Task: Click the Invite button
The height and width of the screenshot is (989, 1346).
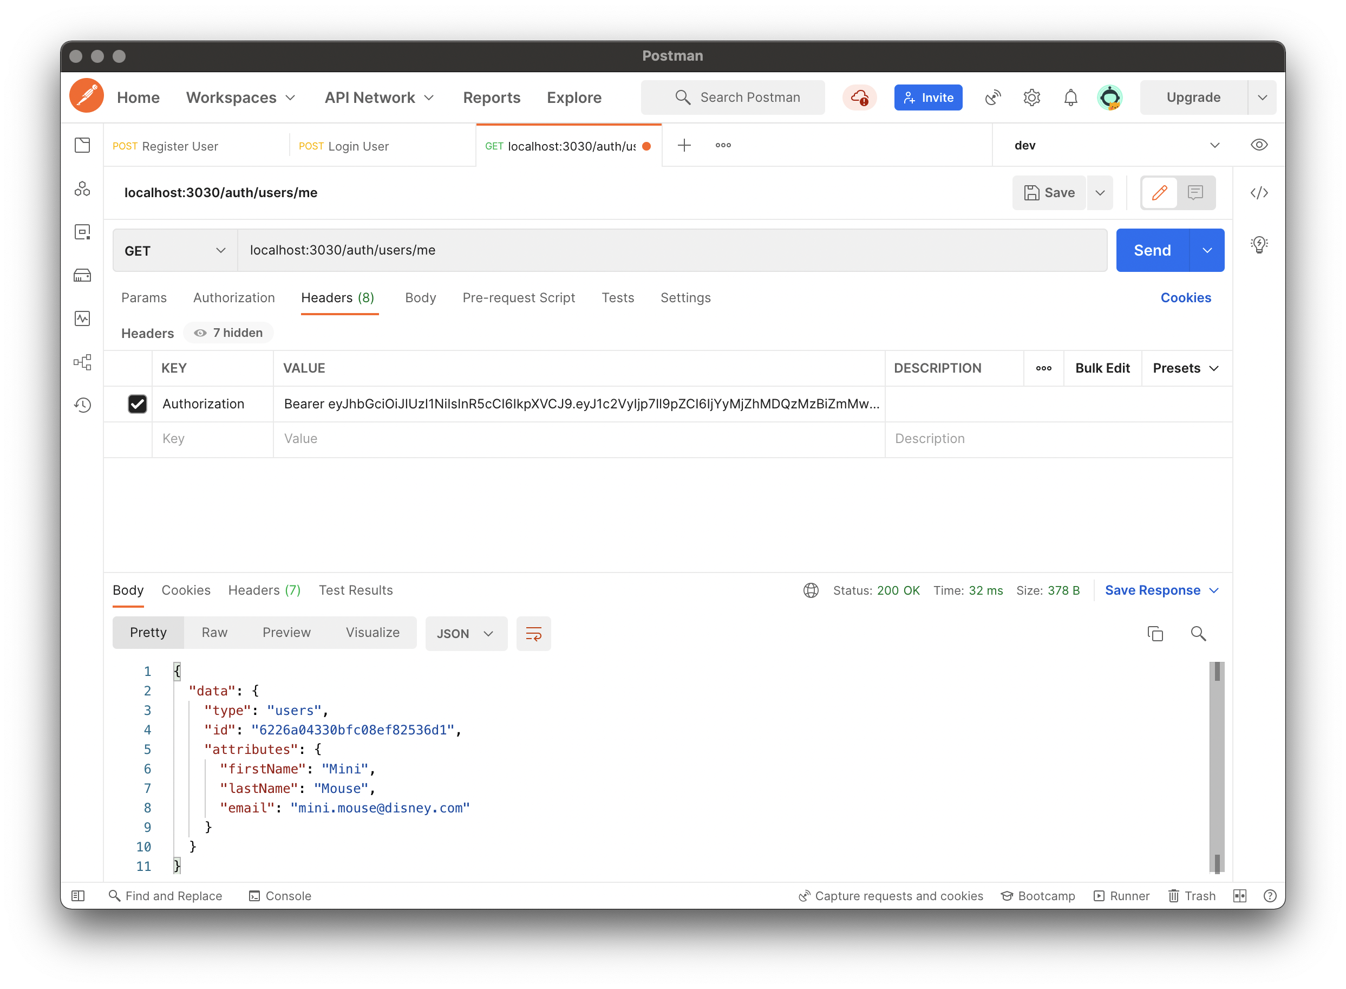Action: coord(927,97)
